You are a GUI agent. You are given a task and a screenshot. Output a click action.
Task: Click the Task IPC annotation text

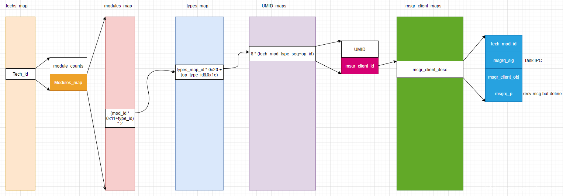(x=533, y=61)
